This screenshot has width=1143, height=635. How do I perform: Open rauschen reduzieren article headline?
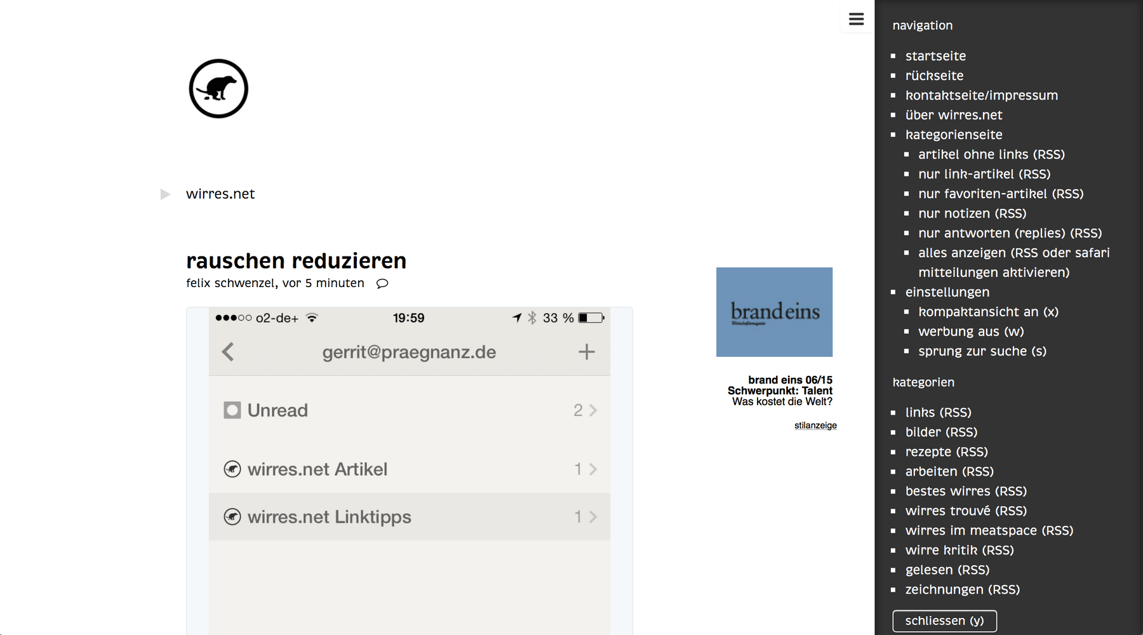[296, 261]
